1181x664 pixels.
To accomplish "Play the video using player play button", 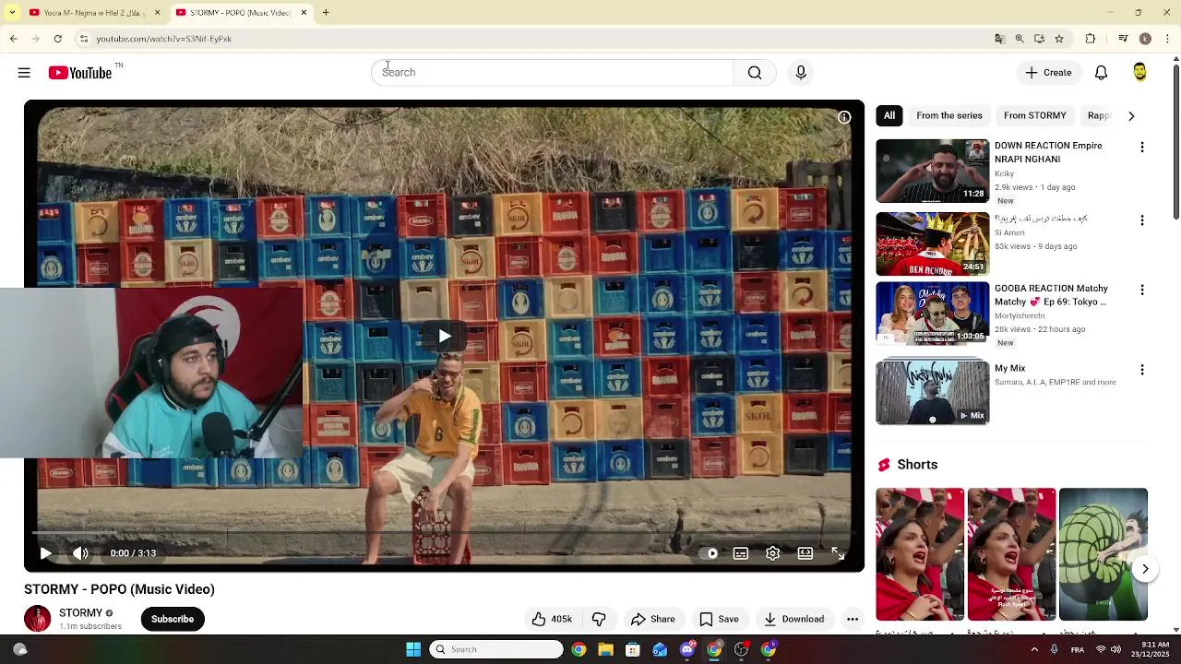I will [x=45, y=553].
